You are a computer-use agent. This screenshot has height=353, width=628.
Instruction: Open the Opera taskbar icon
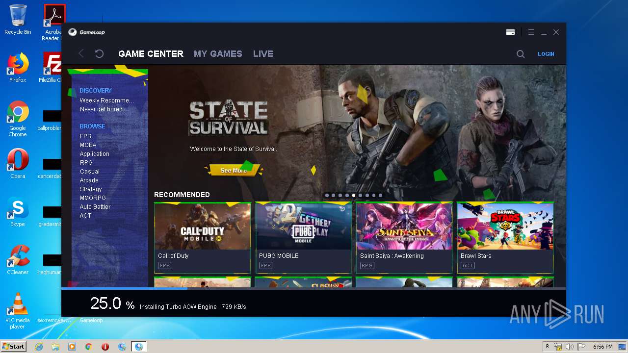105,347
